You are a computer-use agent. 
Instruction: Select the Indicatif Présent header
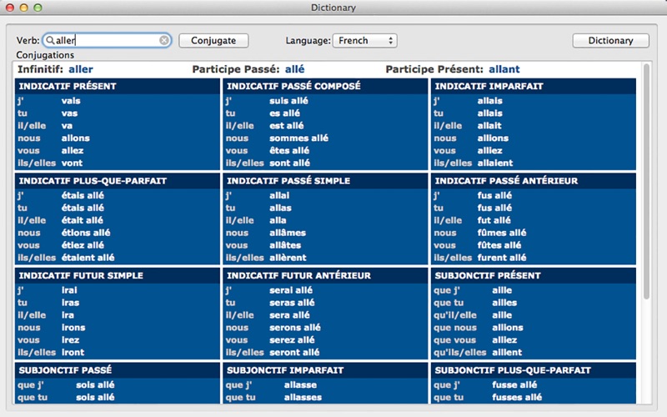68,87
